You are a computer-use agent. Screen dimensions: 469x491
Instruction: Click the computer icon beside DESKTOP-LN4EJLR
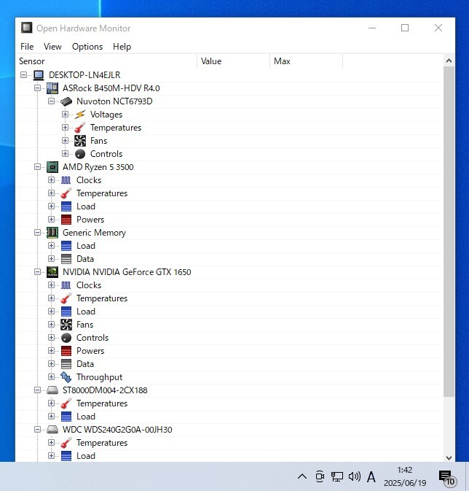click(39, 75)
